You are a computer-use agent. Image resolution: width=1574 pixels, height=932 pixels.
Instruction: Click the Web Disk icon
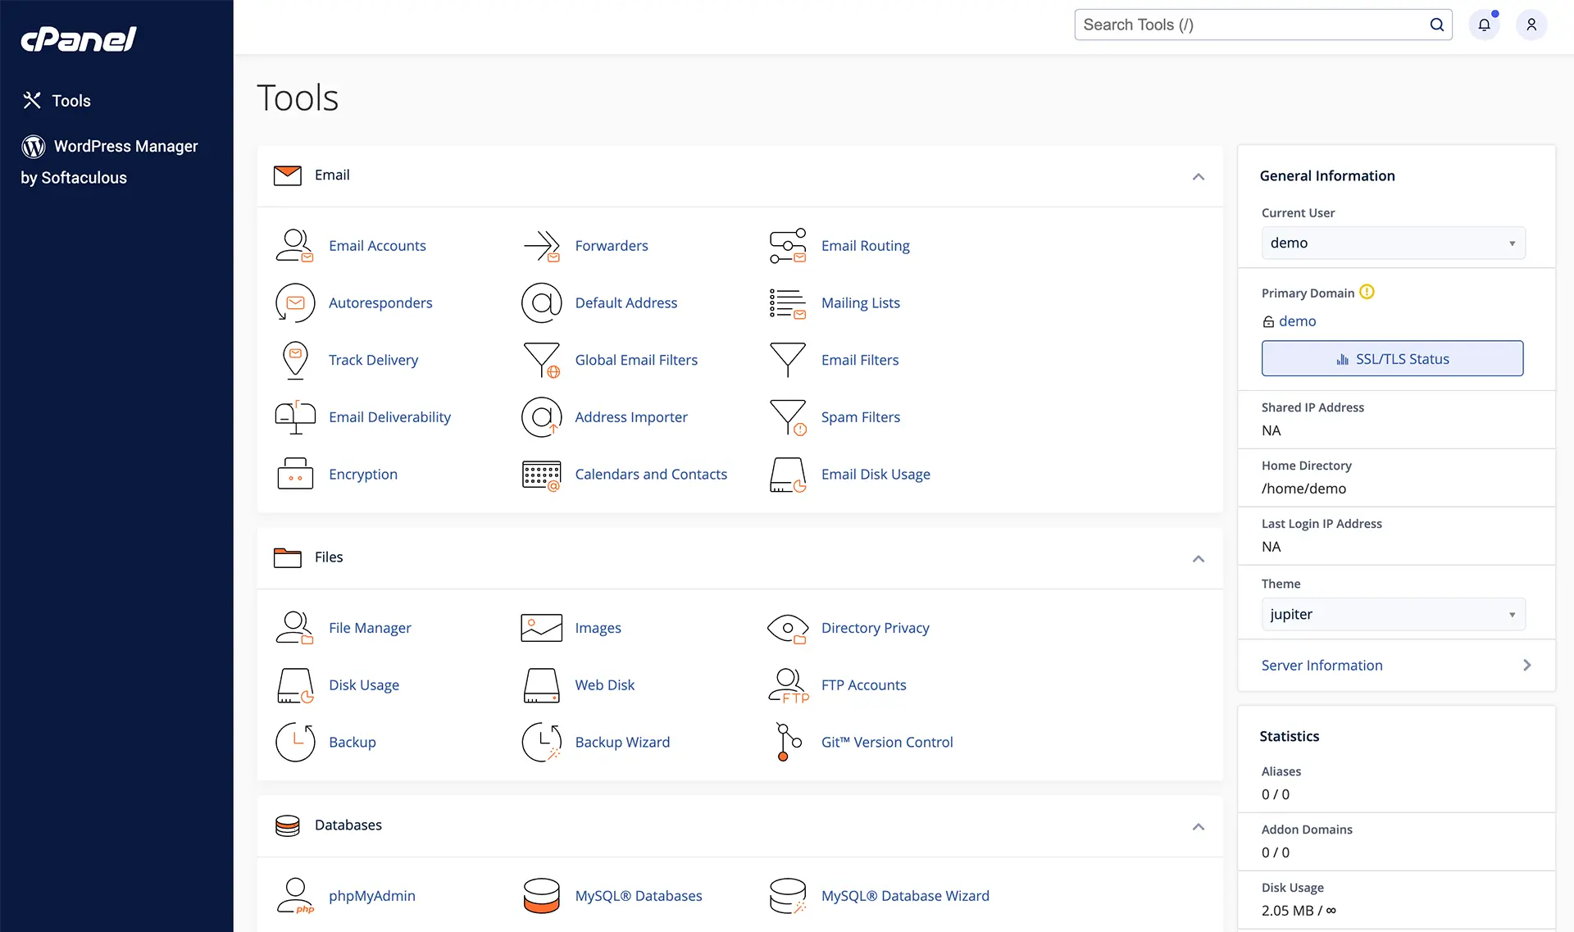[541, 685]
